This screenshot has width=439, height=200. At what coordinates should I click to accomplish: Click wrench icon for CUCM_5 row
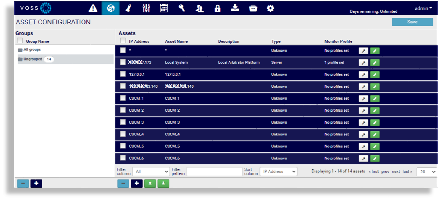pyautogui.click(x=363, y=146)
